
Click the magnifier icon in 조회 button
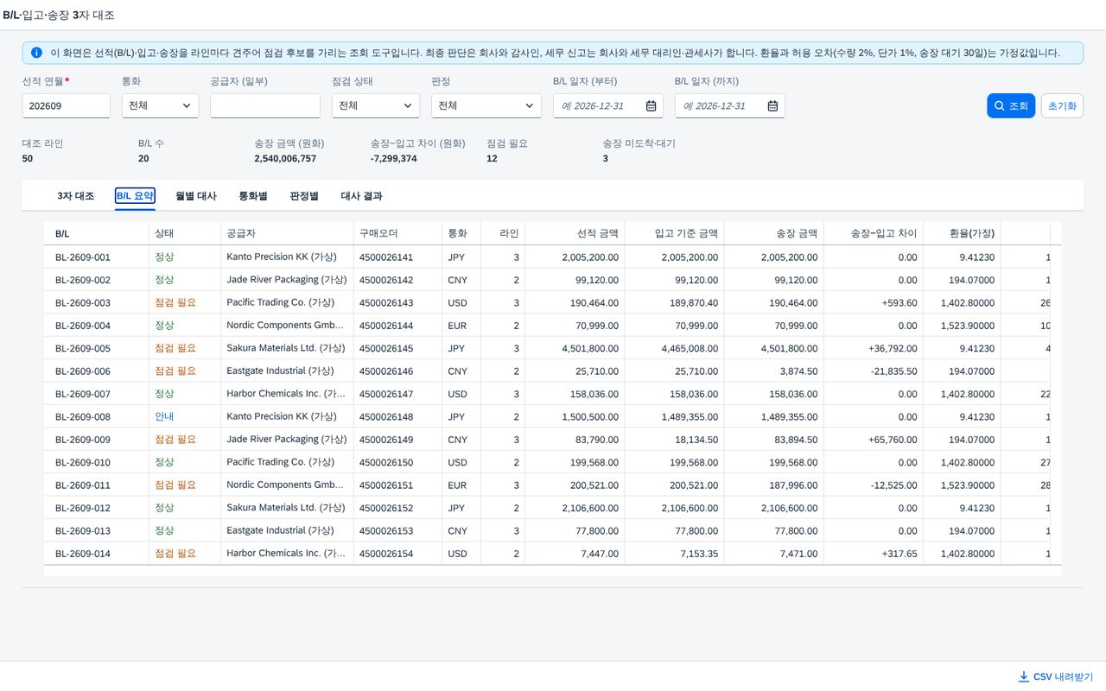[1000, 105]
